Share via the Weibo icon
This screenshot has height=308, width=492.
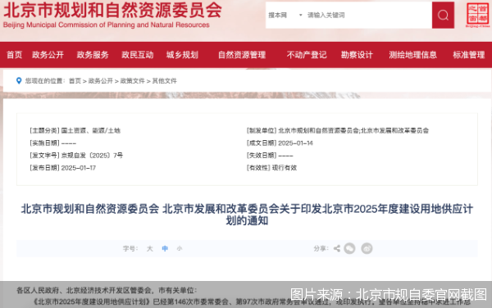(367, 248)
